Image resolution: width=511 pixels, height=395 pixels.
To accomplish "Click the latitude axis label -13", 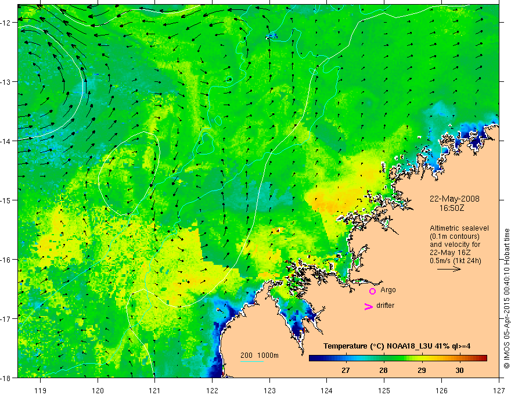I will [x=6, y=82].
